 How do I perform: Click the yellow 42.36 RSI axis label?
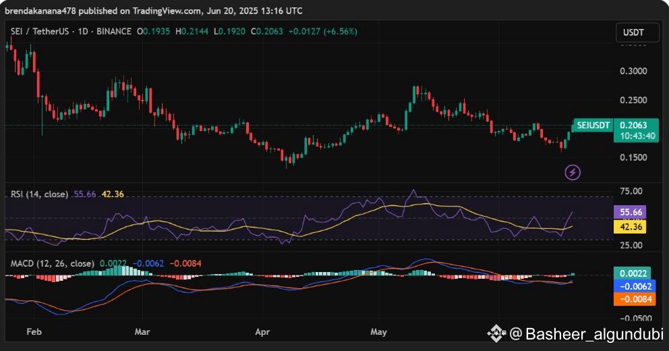click(633, 227)
